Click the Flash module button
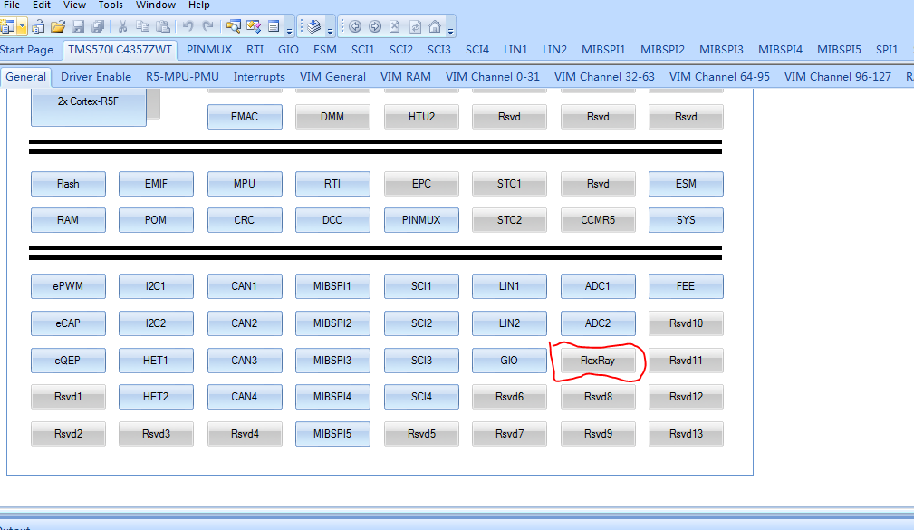Viewport: 914px width, 530px height. pos(68,184)
